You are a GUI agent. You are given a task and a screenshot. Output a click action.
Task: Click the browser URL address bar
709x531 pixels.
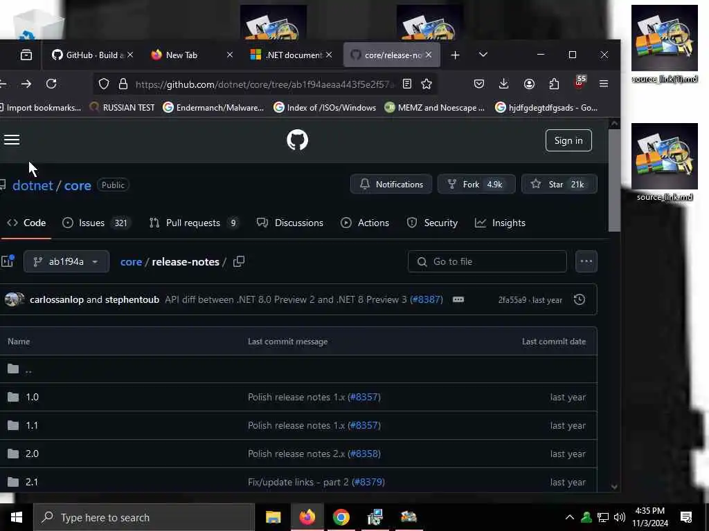pos(264,84)
